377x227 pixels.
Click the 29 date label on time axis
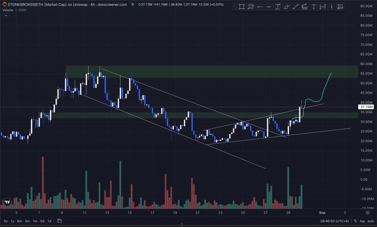(288, 213)
